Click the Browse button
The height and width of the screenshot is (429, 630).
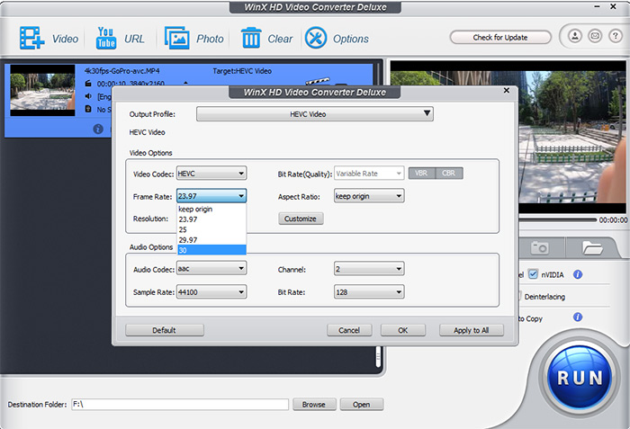(314, 405)
